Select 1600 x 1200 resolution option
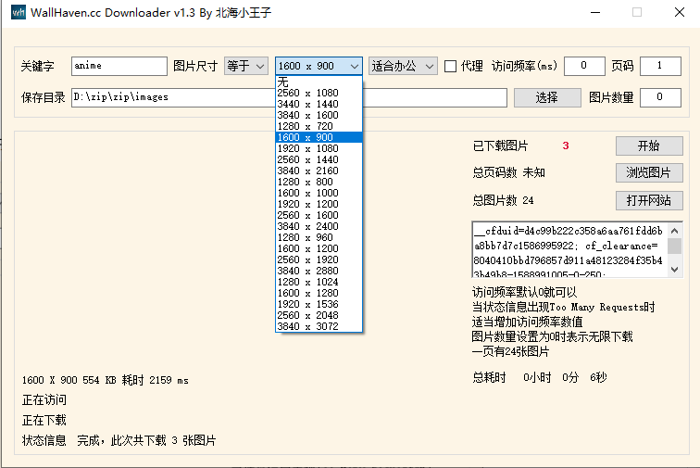The height and width of the screenshot is (468, 700). coord(319,248)
